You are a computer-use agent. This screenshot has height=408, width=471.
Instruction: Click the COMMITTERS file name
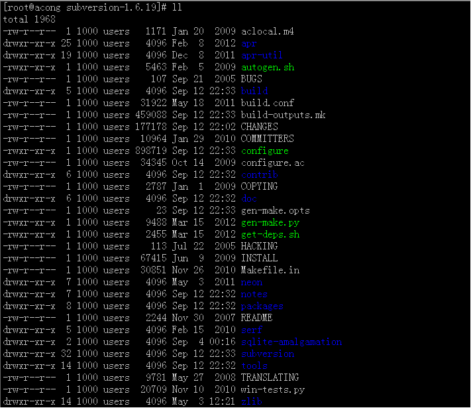(268, 139)
